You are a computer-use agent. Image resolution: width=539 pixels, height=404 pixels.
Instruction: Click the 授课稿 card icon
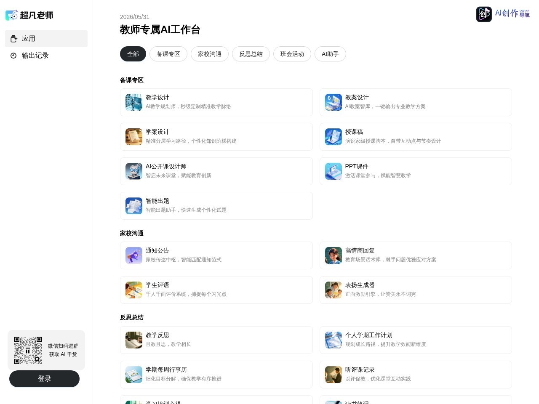[334, 137]
